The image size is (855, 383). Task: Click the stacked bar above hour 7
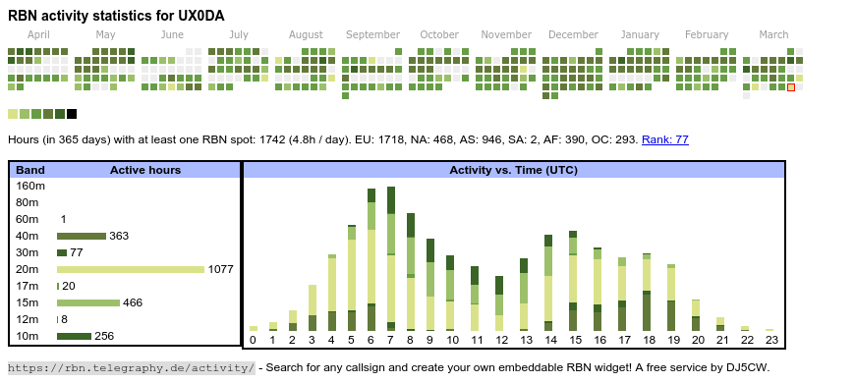[391, 259]
